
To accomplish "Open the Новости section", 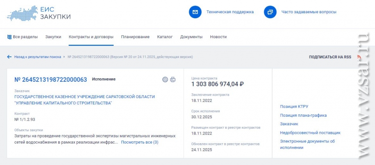I will click(218, 37).
